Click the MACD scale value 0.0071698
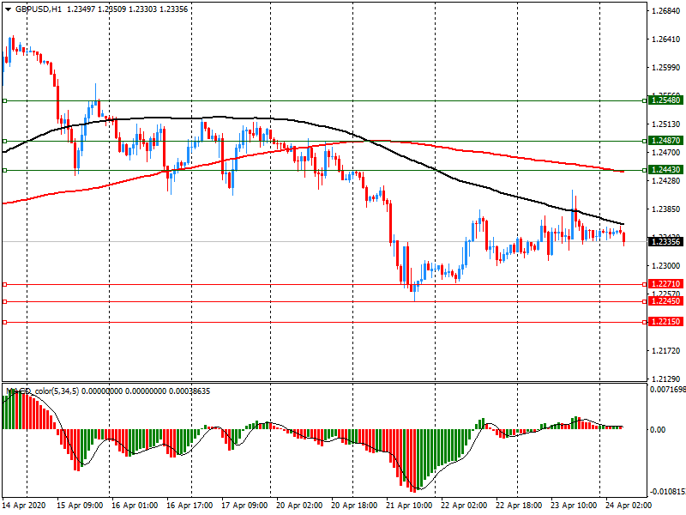The image size is (686, 515). coord(668,390)
